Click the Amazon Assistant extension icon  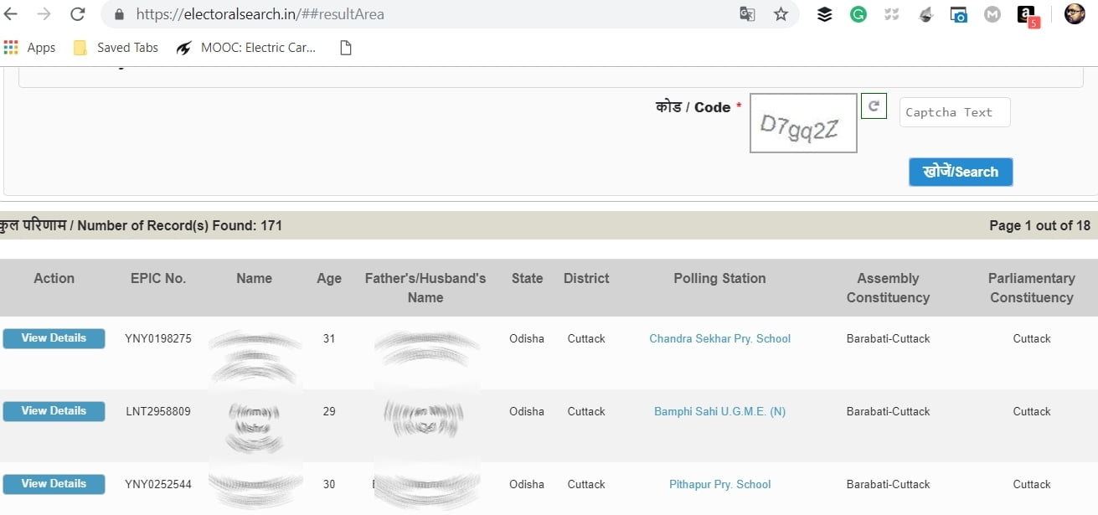(1027, 15)
